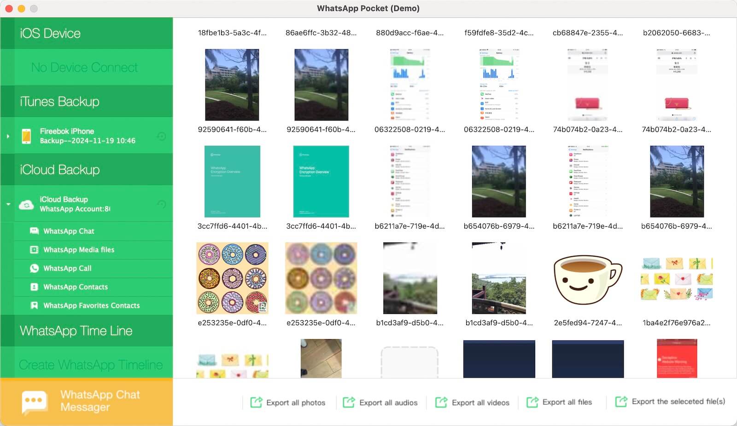This screenshot has height=426, width=737.
Task: Refresh the Fireebok iPhone backup entry
Action: [x=162, y=136]
